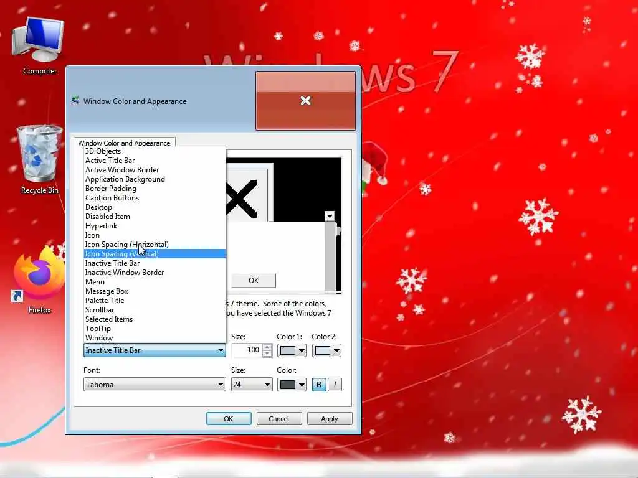The width and height of the screenshot is (638, 478).
Task: Select Scrollbar in the item list
Action: (155, 310)
